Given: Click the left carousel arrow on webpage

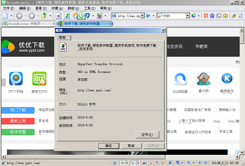Looking at the screenshot, I should coord(4,82).
